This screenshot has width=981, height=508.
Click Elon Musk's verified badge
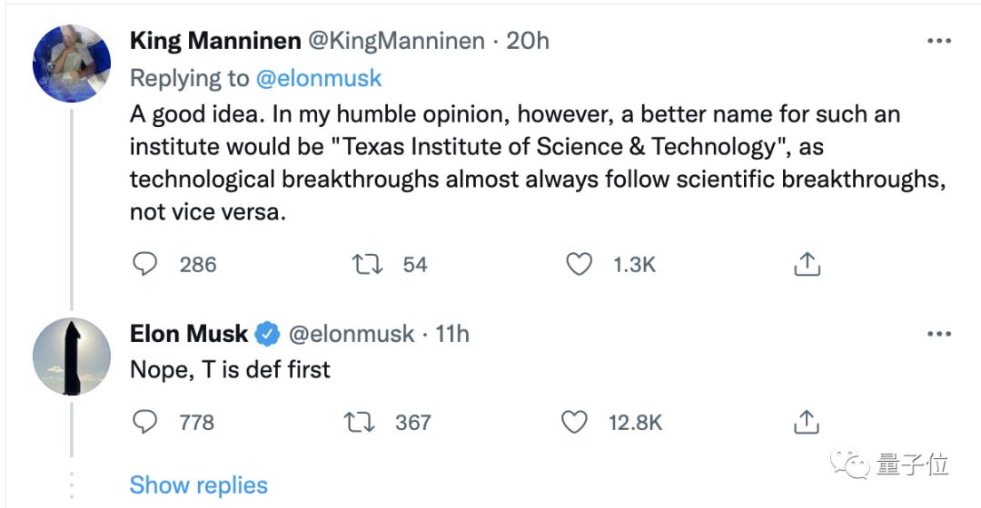coord(267,334)
